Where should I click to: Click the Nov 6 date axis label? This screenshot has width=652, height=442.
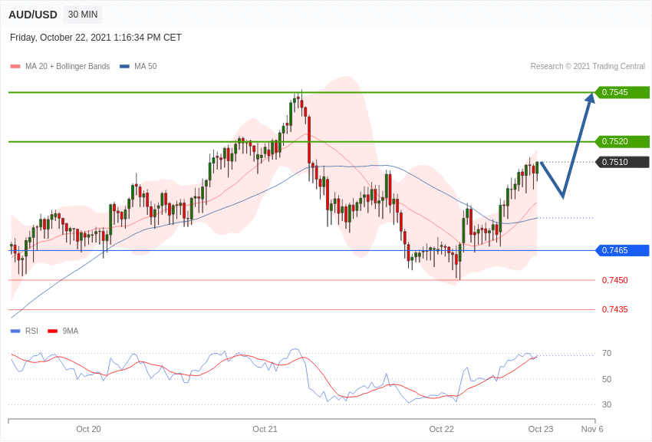pos(592,429)
